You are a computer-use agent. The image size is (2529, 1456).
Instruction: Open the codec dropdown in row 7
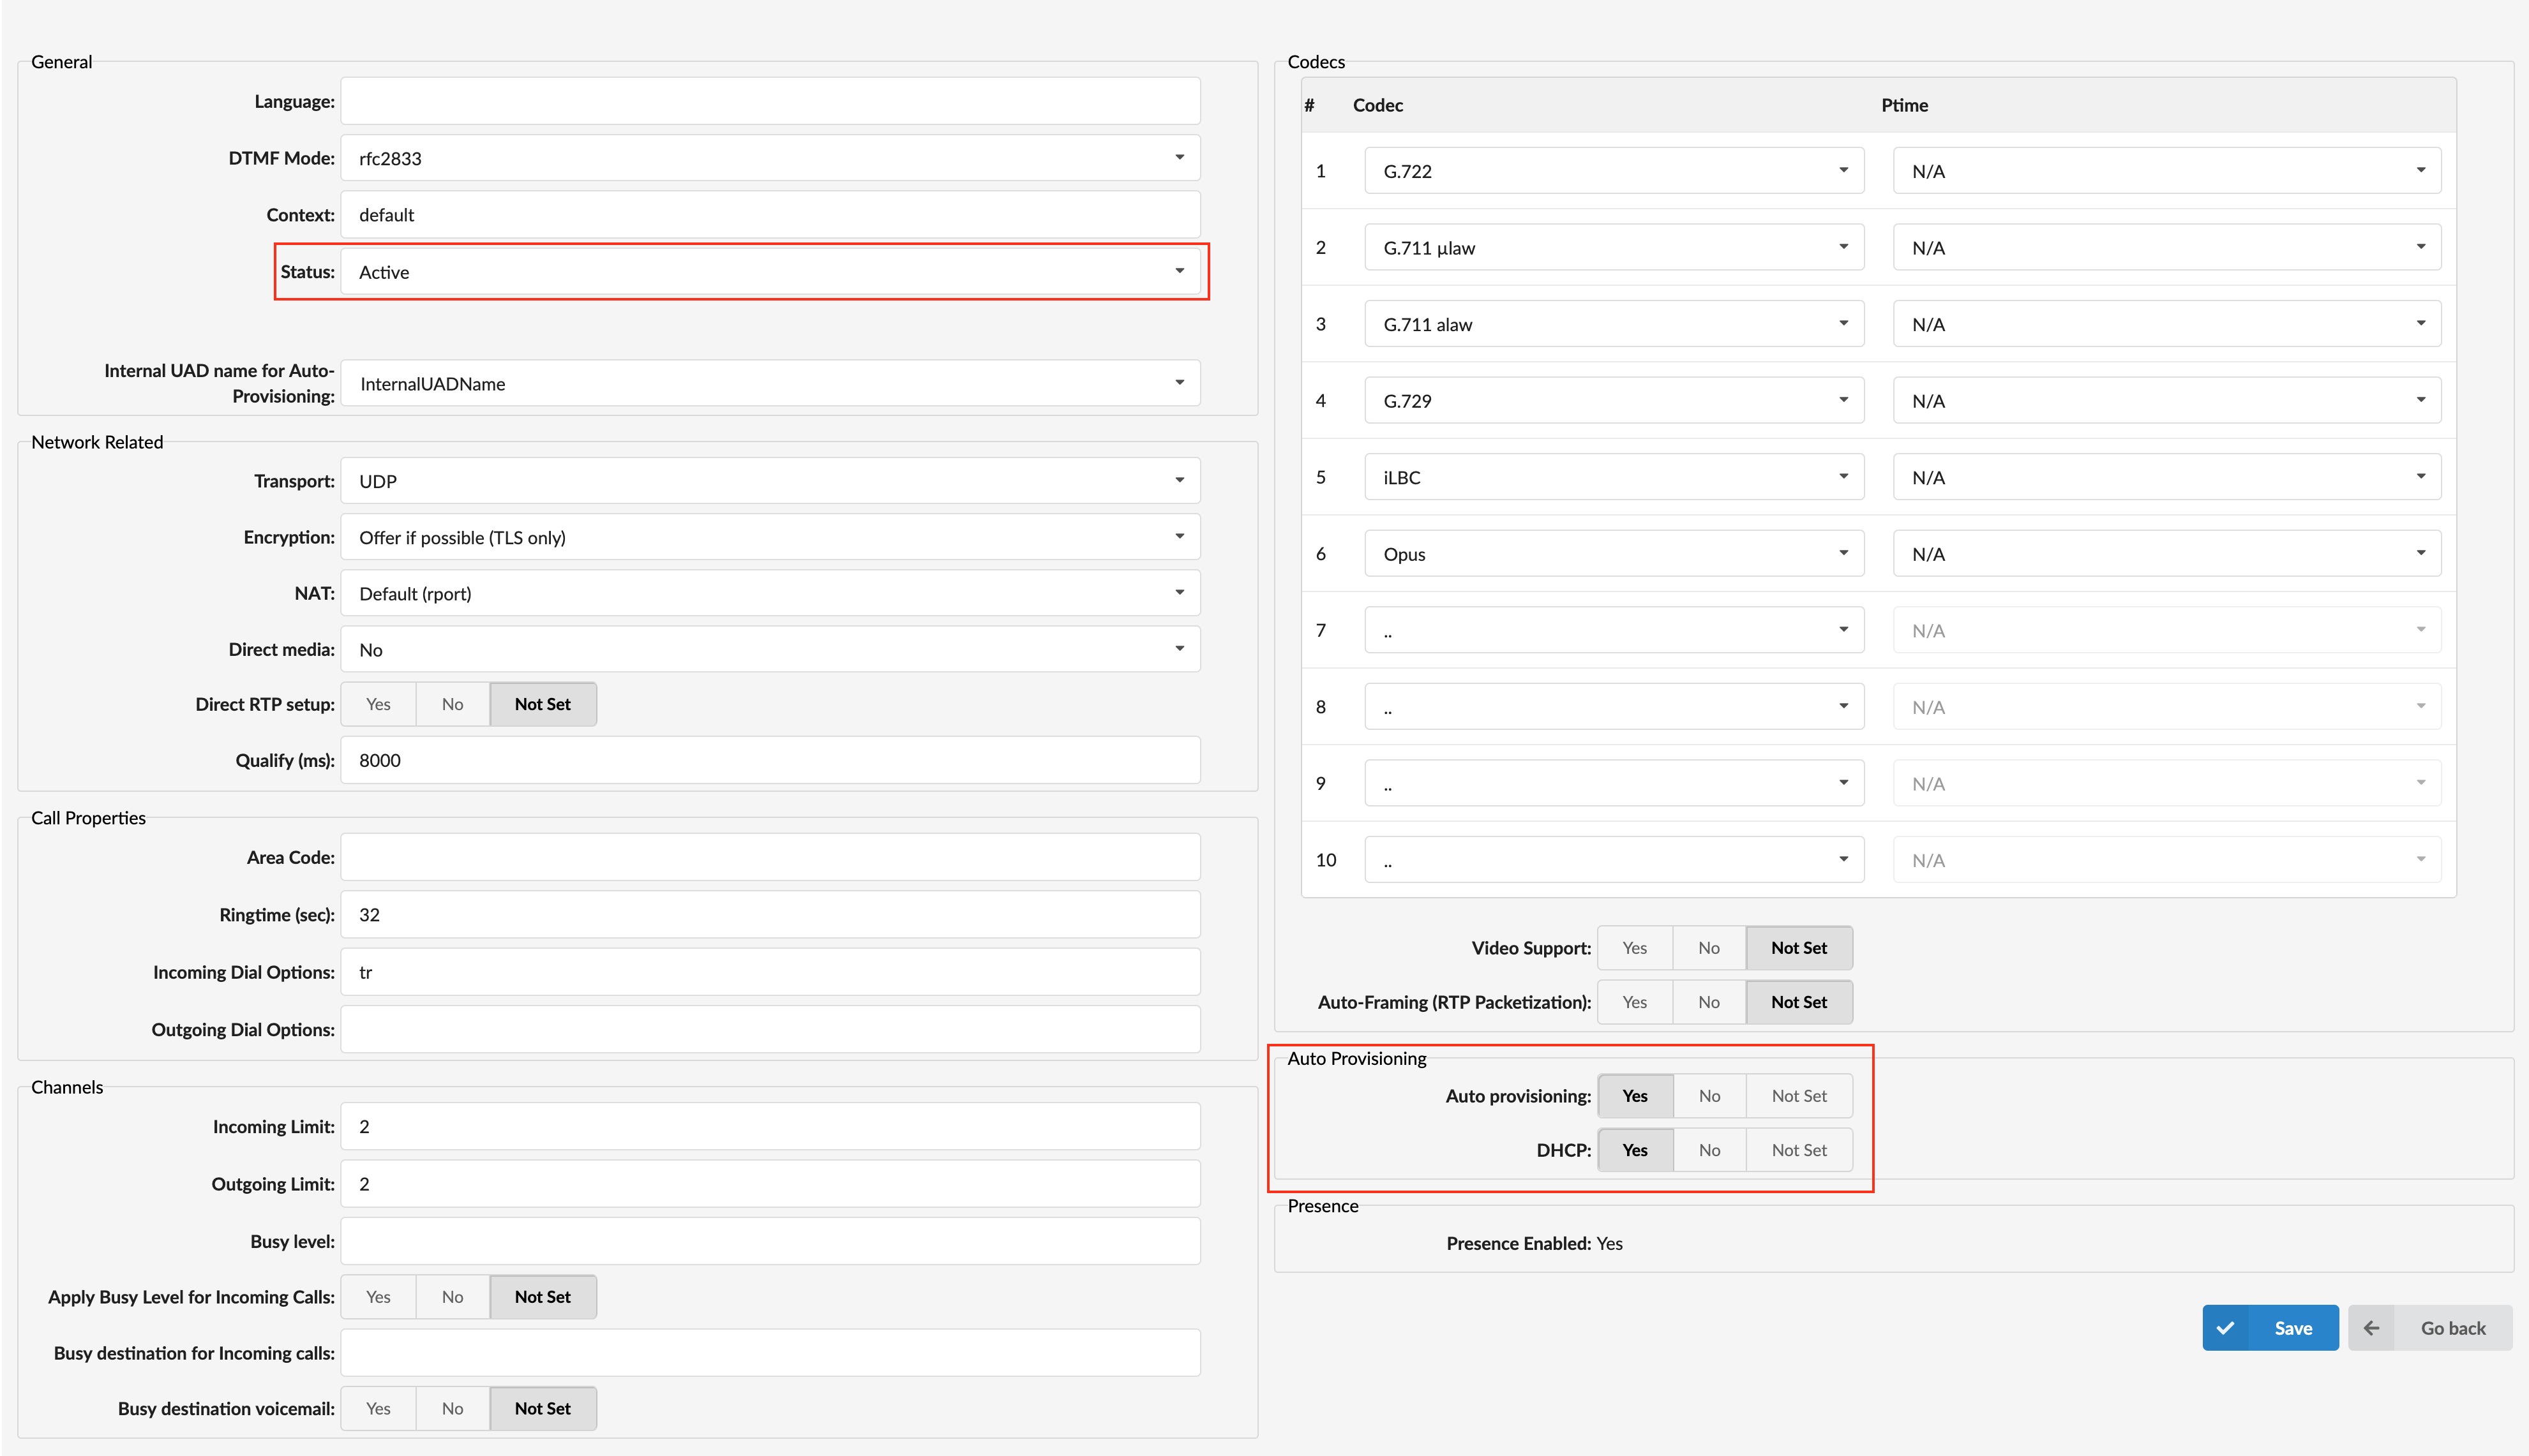point(1614,630)
